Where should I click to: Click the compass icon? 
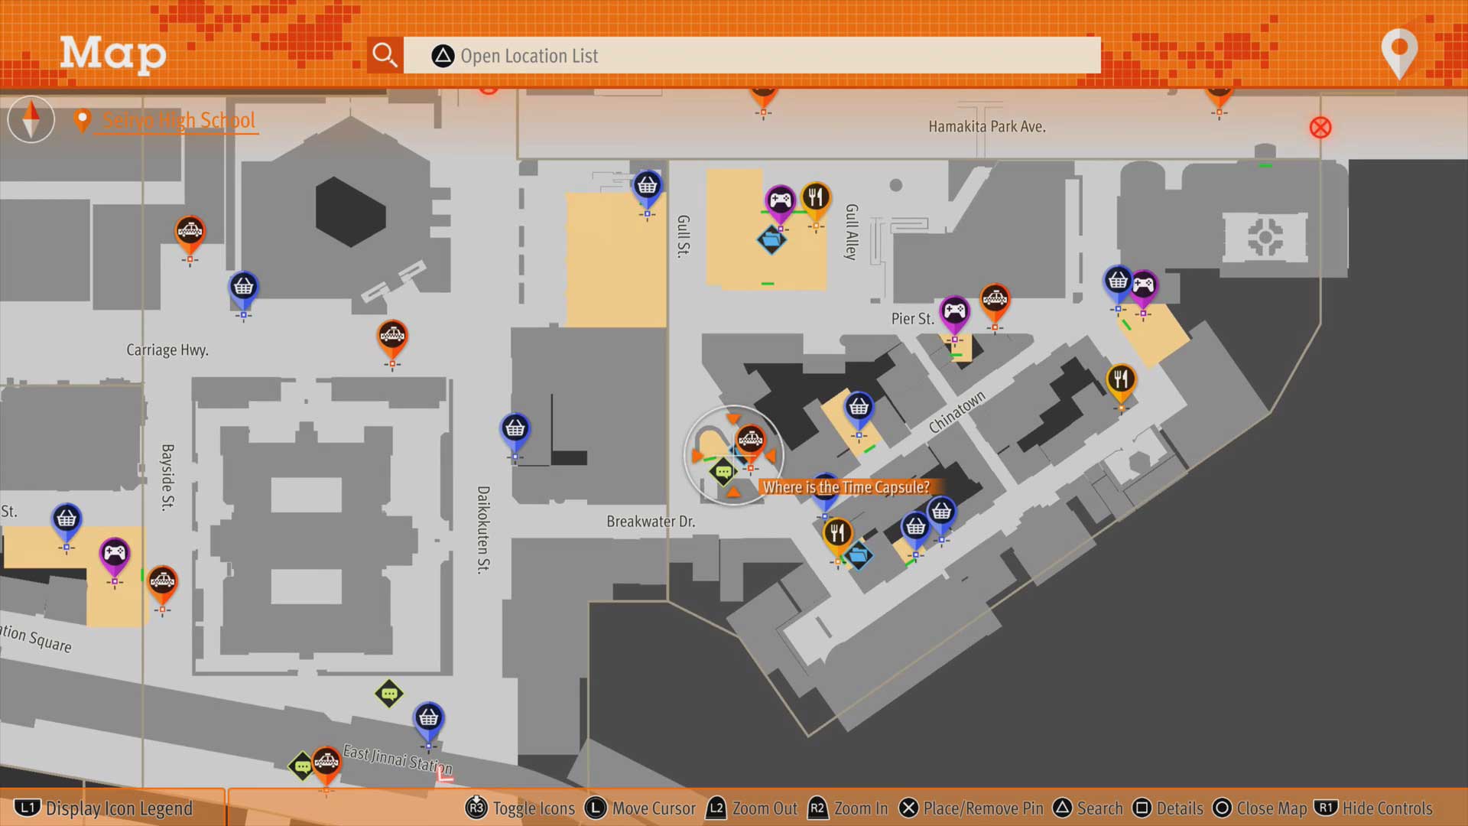point(31,120)
